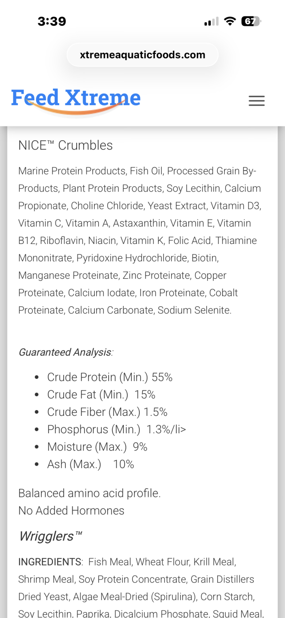
Task: Tap the Feed Xtreme logo
Action: (76, 99)
